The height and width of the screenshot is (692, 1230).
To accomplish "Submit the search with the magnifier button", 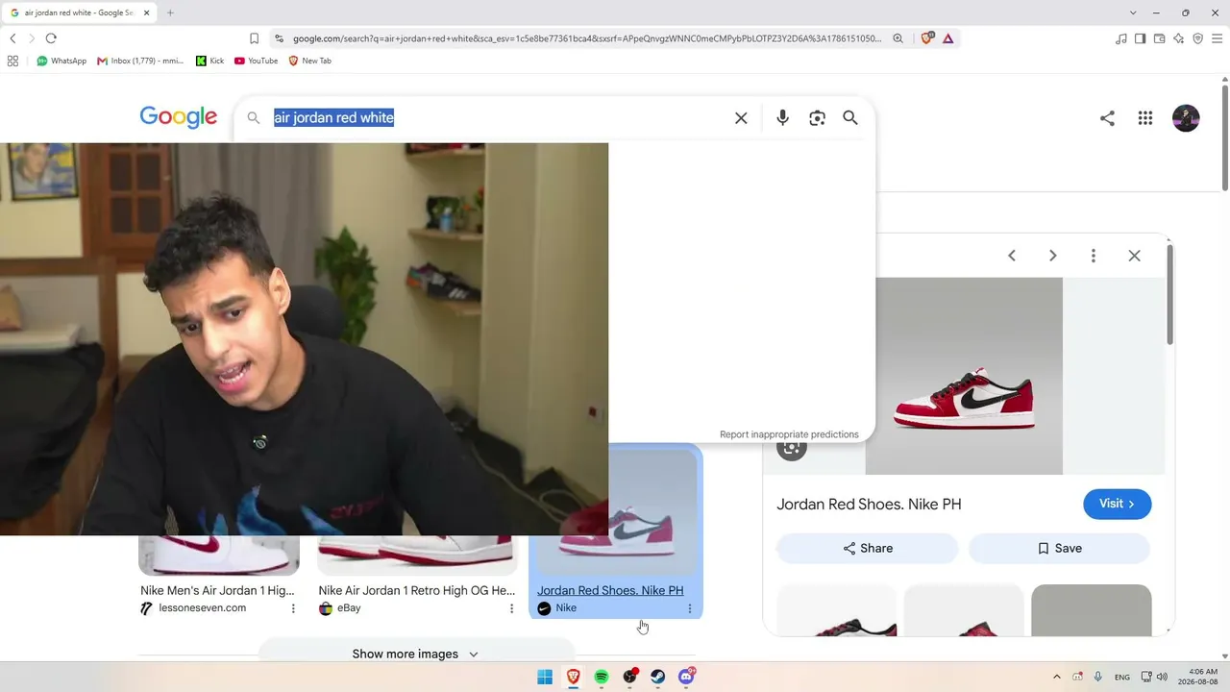I will click(x=850, y=117).
